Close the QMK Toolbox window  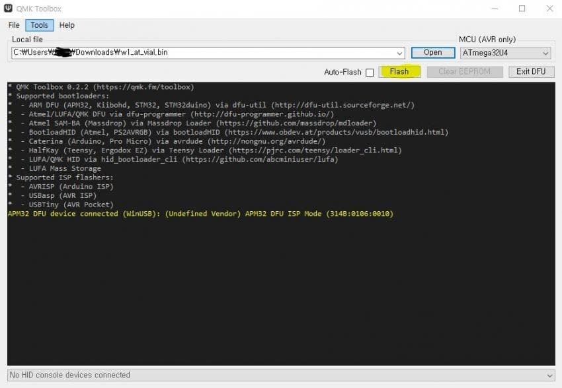coord(549,8)
